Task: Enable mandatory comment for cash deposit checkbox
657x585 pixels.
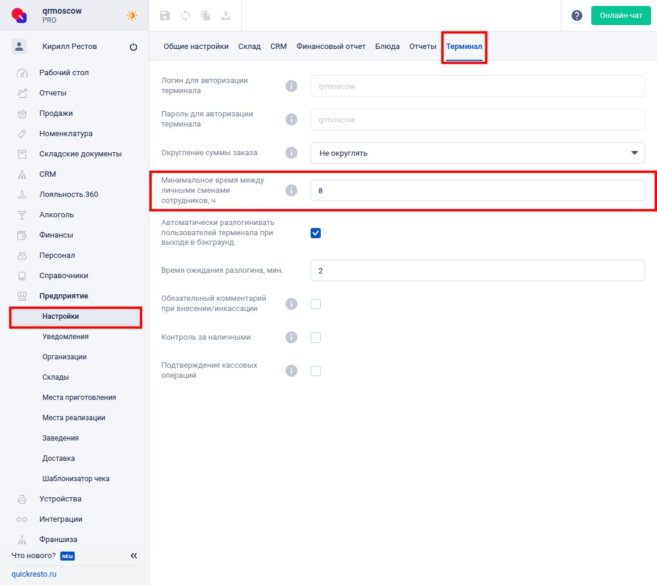Action: coord(316,304)
